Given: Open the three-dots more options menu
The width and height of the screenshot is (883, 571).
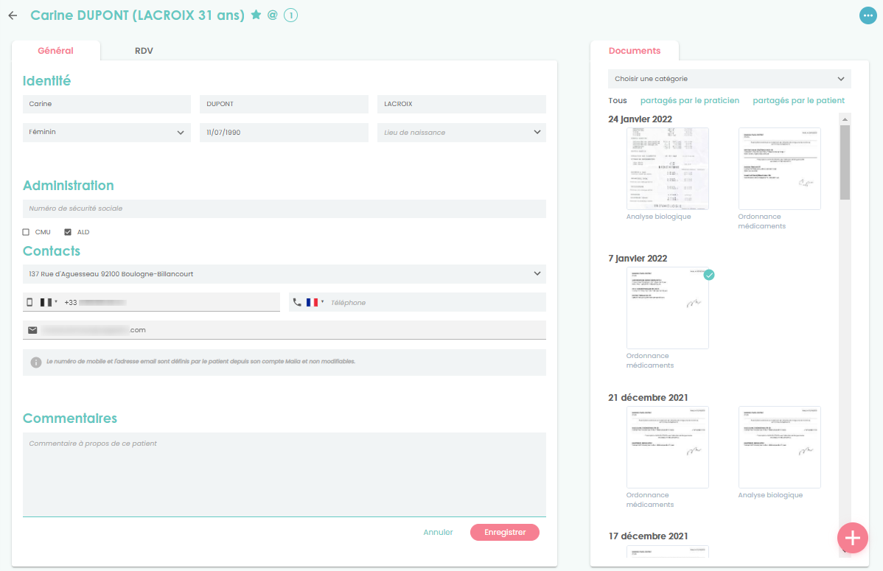Looking at the screenshot, I should point(868,15).
